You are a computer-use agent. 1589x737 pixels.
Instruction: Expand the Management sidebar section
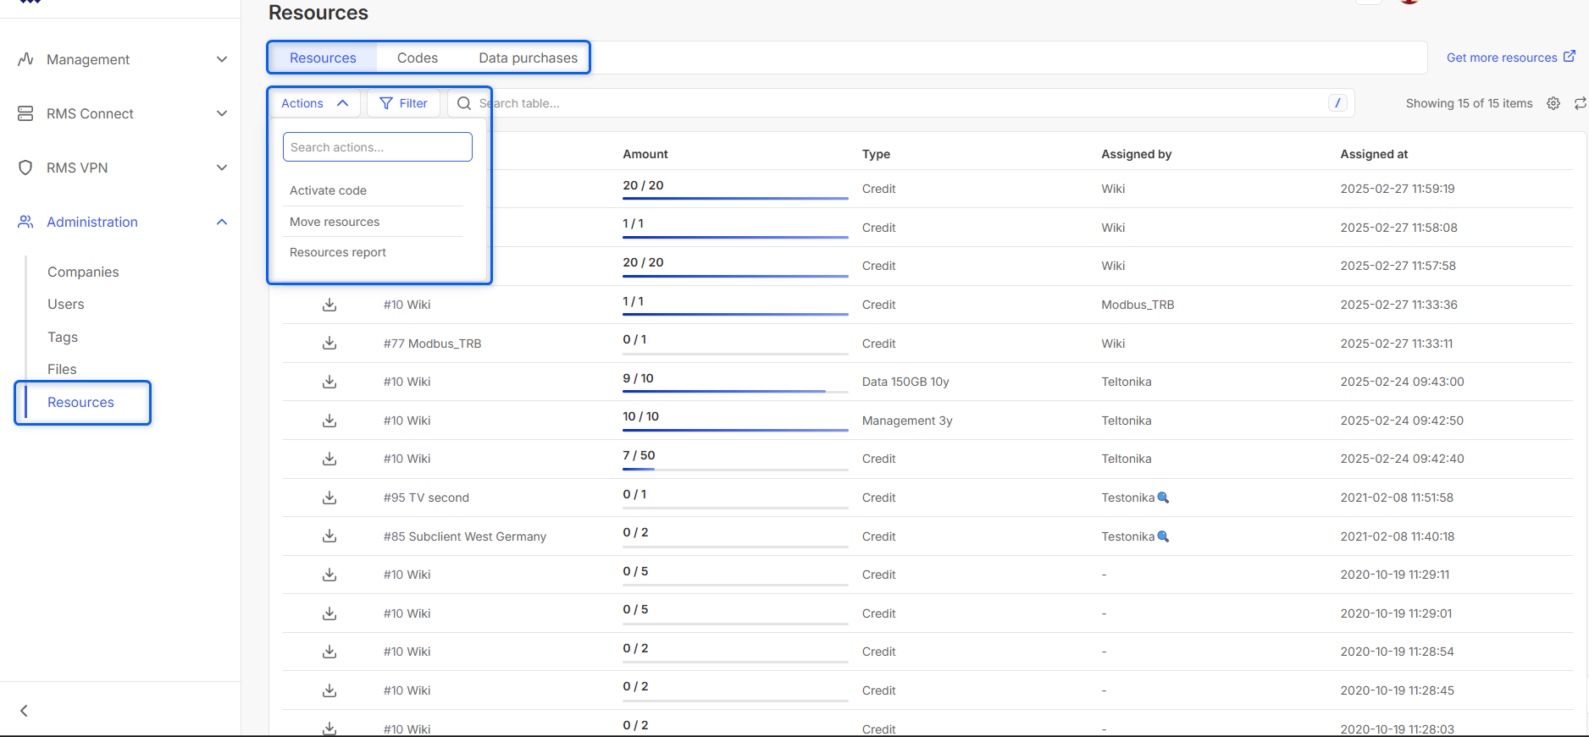123,59
